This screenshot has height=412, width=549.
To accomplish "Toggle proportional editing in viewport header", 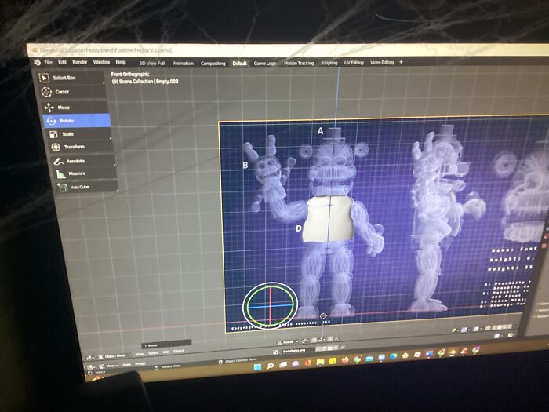I will click(330, 339).
